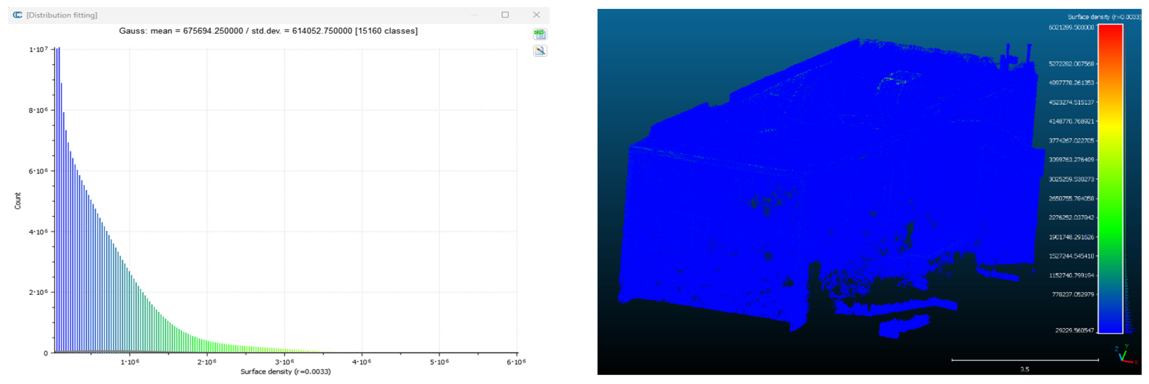Screen dimensions: 1149x384
Task: Click the Gauss mean and std.dev. title text
Action: [268, 31]
